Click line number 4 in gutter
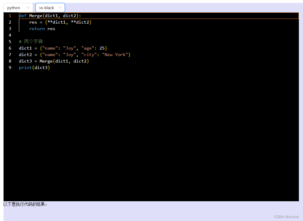This screenshot has height=221, width=303. pos(10,35)
